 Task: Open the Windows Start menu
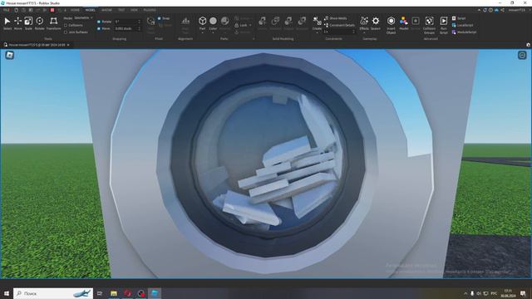[x=6, y=293]
